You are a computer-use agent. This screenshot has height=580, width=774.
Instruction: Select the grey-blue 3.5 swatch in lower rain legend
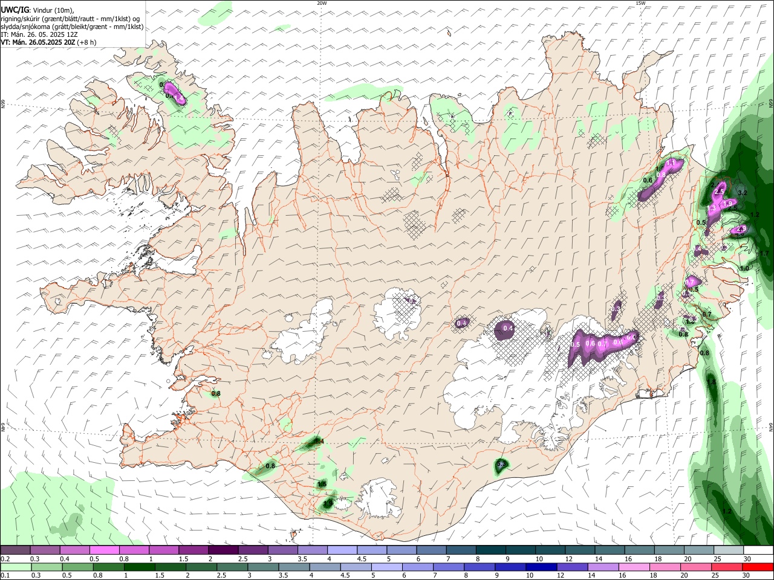pyautogui.click(x=294, y=567)
